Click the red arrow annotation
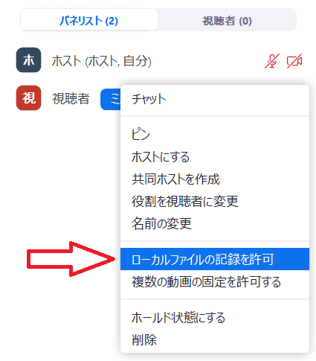Screen dimensions: 316x361 tap(71, 259)
